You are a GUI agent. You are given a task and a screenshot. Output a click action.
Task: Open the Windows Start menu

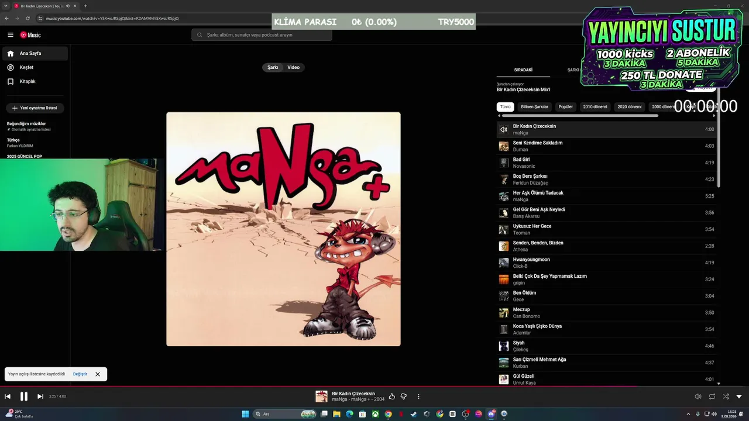coord(245,414)
